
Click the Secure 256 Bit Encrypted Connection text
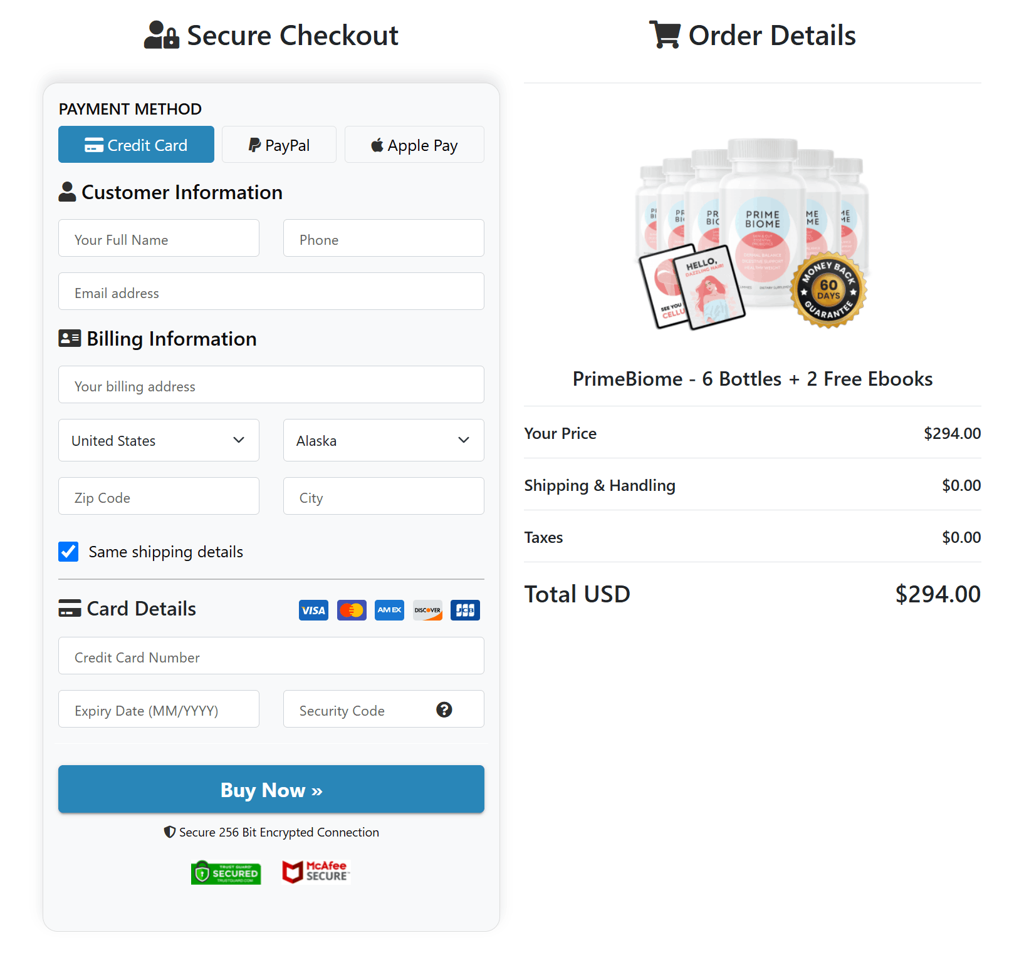(271, 832)
